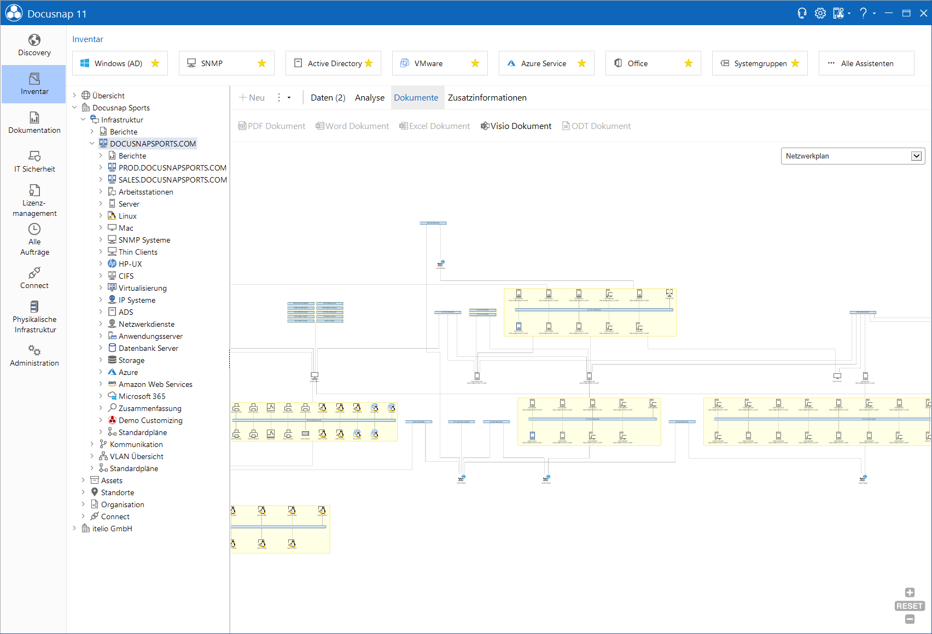This screenshot has width=932, height=634.
Task: Open Lizenzmanagement in the sidebar
Action: (34, 201)
